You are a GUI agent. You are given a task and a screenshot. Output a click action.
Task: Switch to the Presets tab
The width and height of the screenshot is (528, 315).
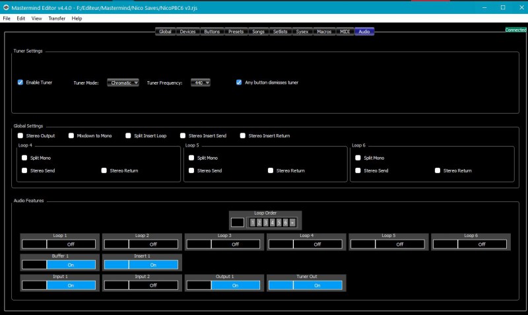click(236, 32)
